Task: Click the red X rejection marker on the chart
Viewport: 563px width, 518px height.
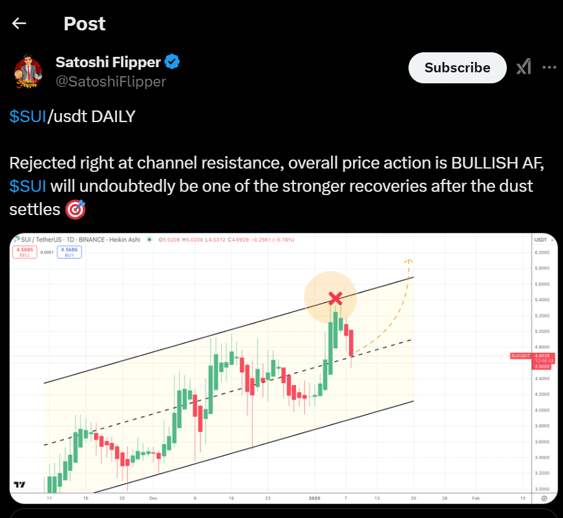Action: point(335,298)
